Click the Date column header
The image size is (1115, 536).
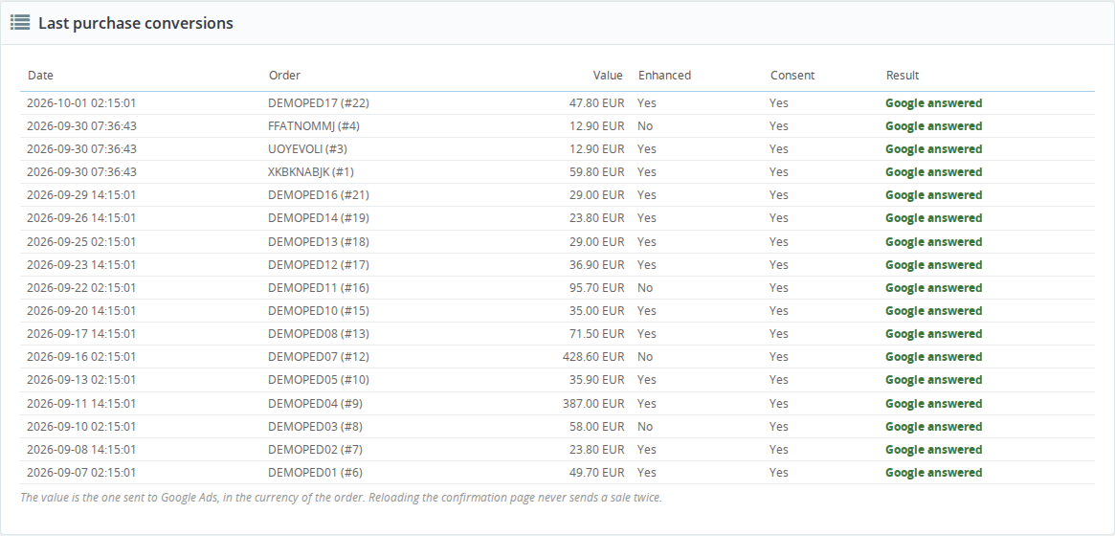40,76
